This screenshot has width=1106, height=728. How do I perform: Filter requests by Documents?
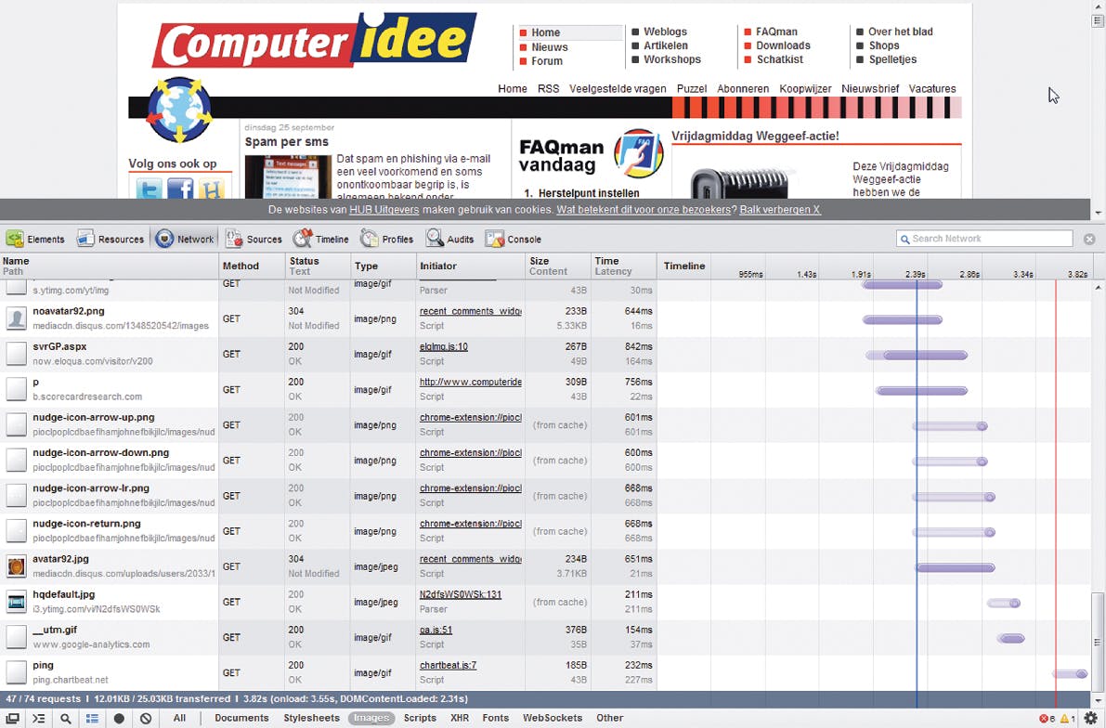click(x=242, y=718)
